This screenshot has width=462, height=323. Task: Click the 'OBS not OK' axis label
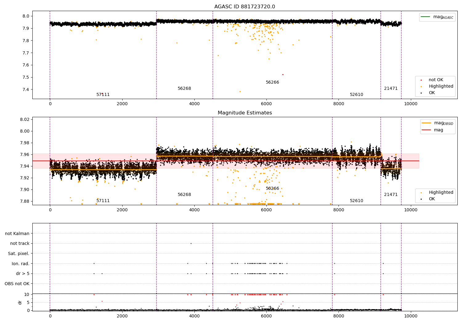[x=17, y=284]
